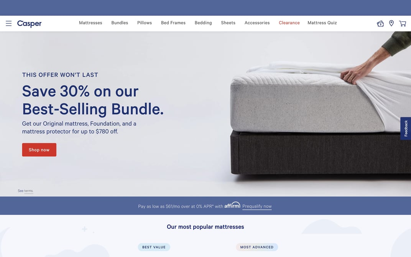The height and width of the screenshot is (257, 411).
Task: Visit the Clearance page
Action: tap(289, 23)
